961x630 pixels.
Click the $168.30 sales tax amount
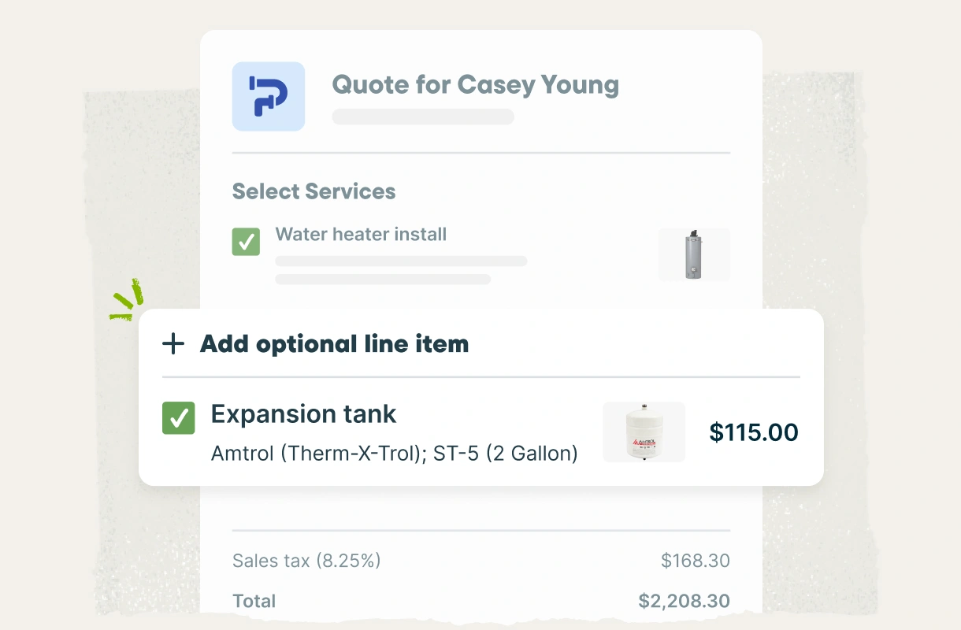coord(695,561)
